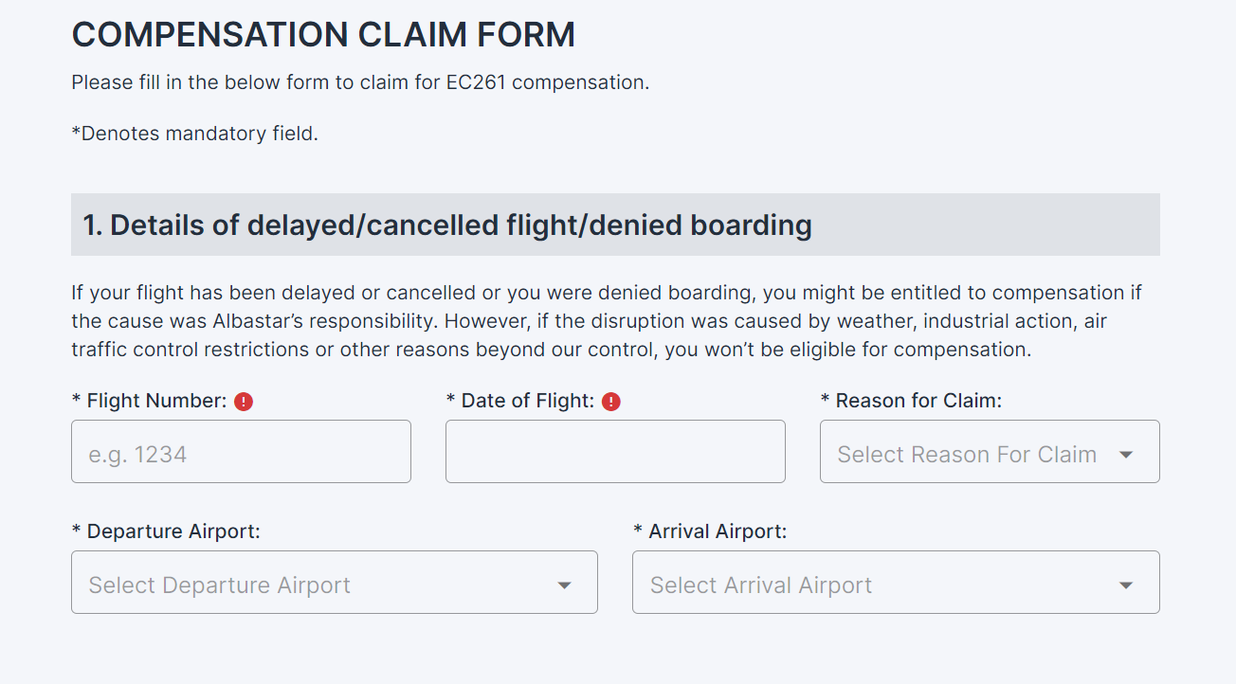Click the Arrival Airport label

pyautogui.click(x=710, y=531)
